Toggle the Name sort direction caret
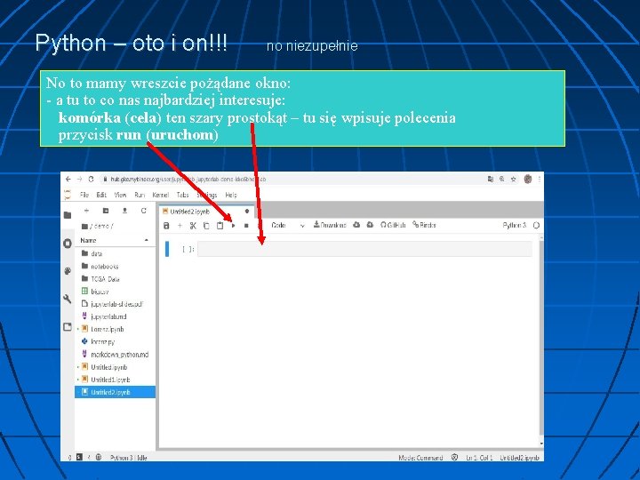640x480 pixels. (x=147, y=240)
